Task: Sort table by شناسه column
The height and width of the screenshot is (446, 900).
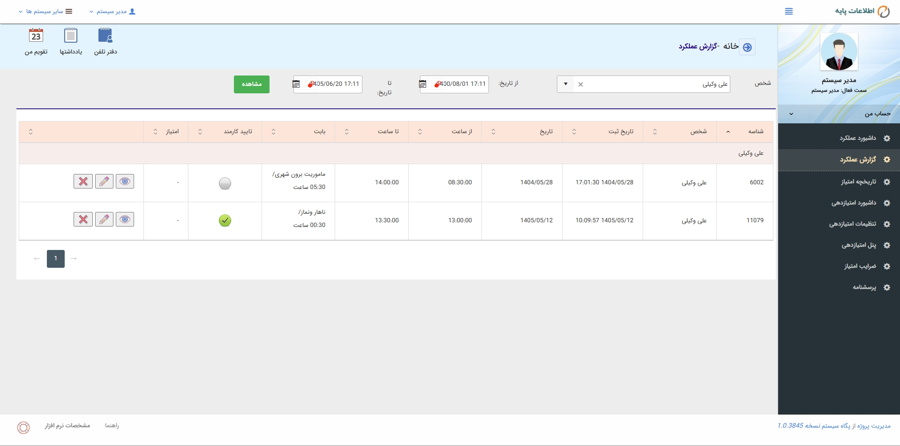Action: 745,132
